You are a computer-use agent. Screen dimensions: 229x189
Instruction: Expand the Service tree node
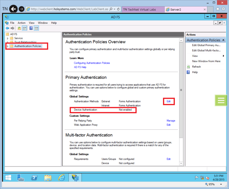pyautogui.click(x=8, y=39)
